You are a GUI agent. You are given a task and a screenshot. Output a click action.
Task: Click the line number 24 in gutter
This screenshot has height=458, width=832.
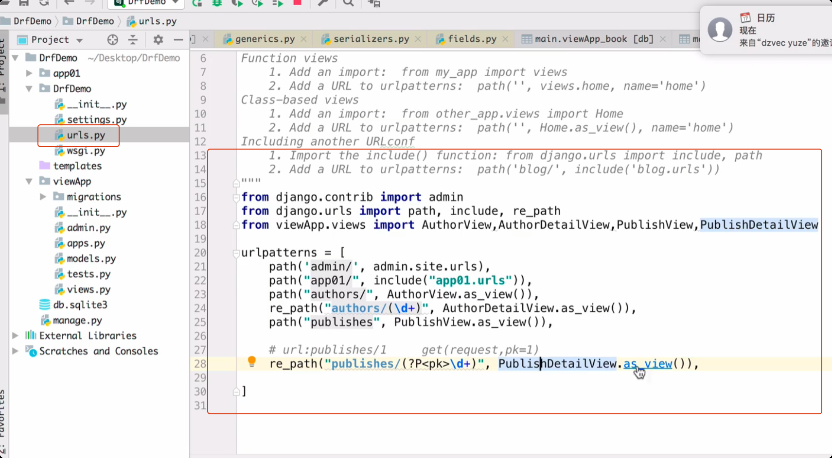click(x=200, y=308)
